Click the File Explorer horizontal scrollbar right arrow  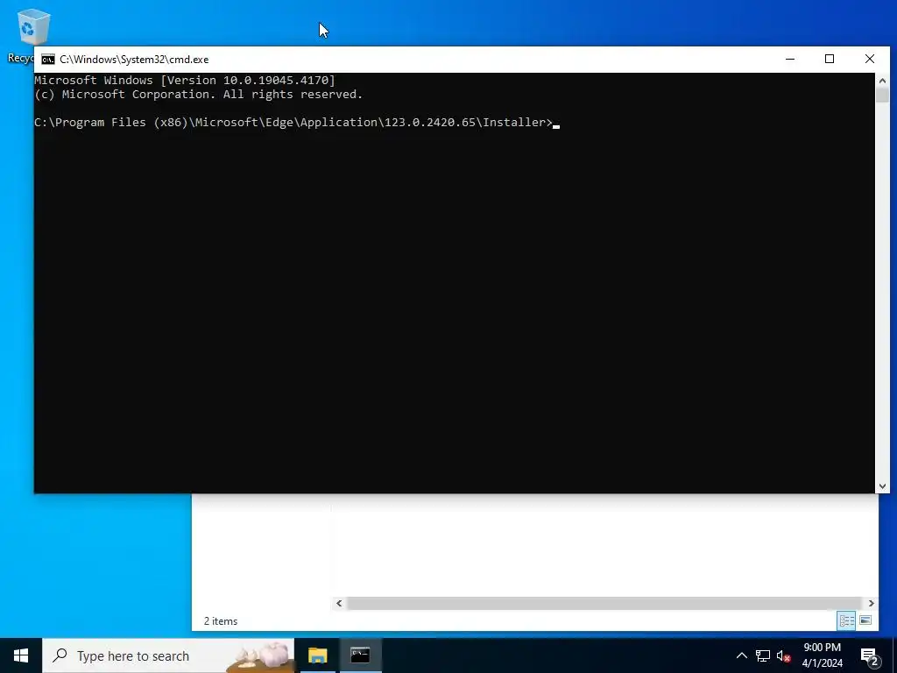click(x=872, y=603)
